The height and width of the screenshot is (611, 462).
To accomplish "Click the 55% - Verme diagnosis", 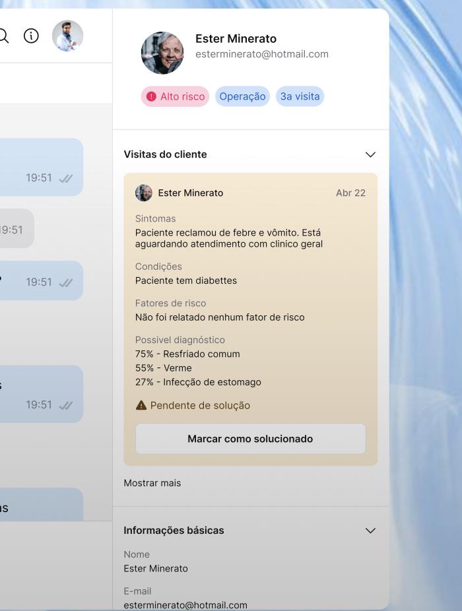I will point(164,368).
